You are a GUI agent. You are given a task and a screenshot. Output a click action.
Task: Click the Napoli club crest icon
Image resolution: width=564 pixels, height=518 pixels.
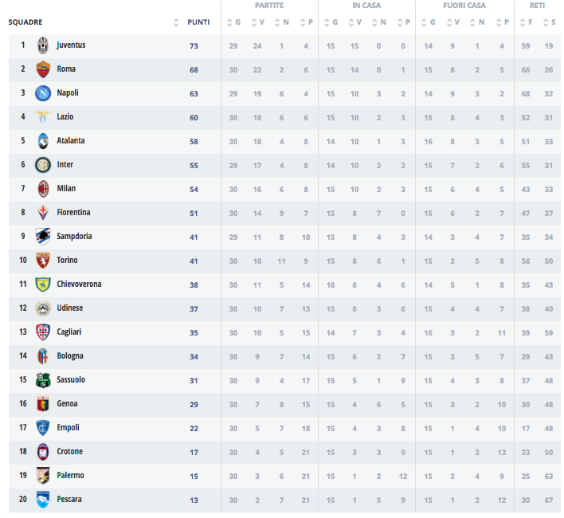pyautogui.click(x=43, y=93)
